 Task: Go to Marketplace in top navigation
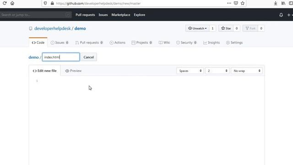coord(121,15)
